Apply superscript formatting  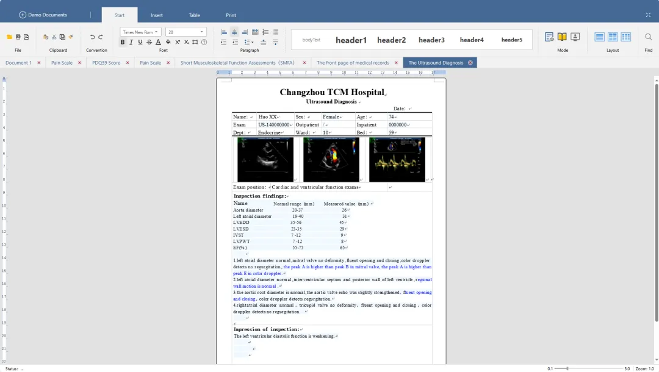point(178,42)
